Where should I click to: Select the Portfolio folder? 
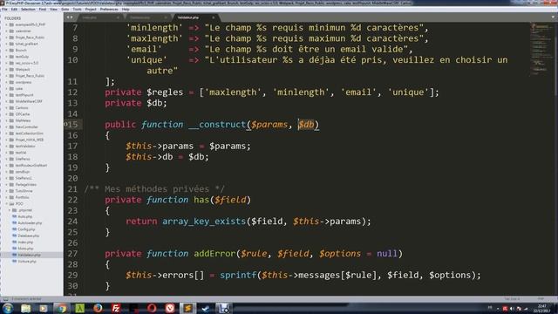[x=23, y=197]
